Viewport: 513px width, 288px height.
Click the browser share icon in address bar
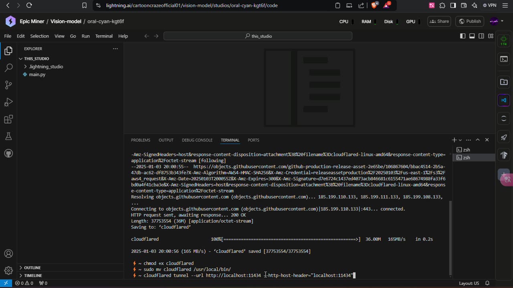click(361, 5)
